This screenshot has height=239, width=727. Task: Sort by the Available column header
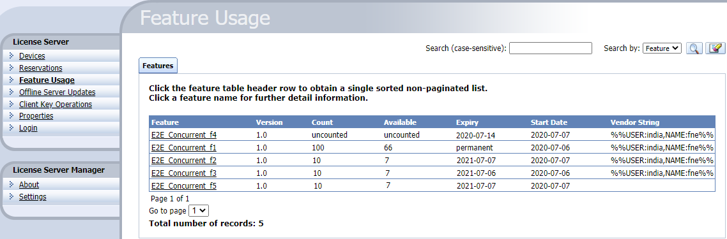(x=400, y=122)
